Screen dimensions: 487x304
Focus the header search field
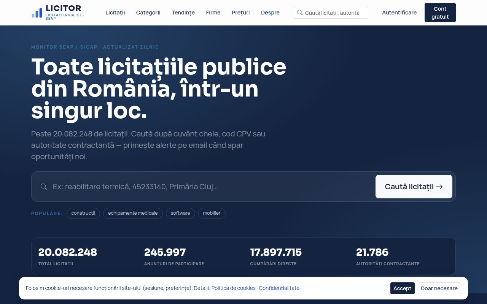pyautogui.click(x=331, y=13)
